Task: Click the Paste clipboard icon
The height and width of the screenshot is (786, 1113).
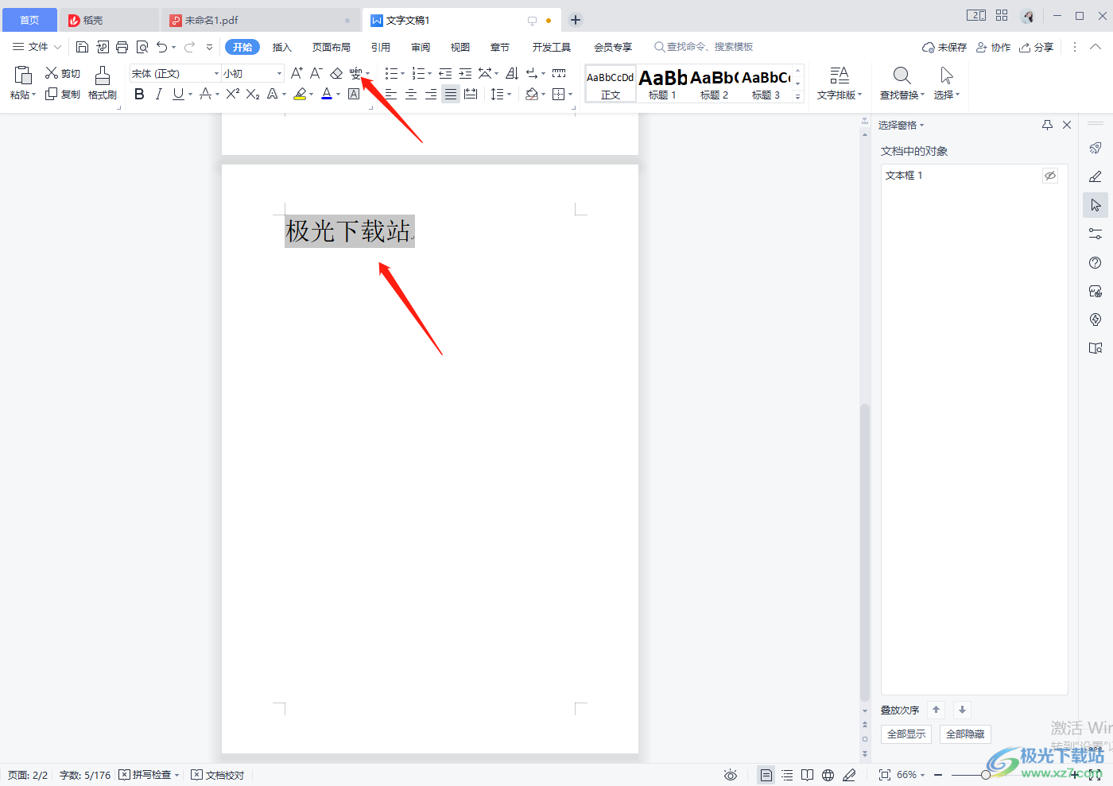Action: tap(22, 76)
